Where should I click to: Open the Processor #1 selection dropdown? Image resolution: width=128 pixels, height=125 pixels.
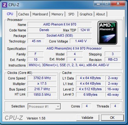tap(44, 107)
